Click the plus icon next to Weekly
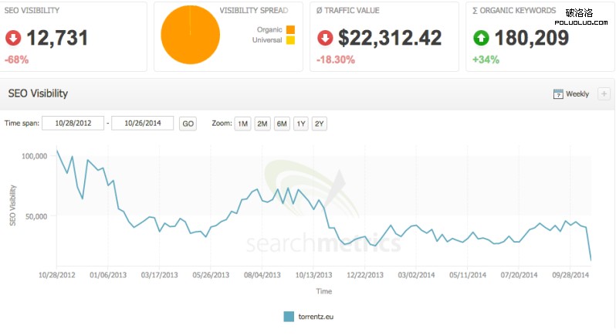616x336 pixels. point(604,94)
